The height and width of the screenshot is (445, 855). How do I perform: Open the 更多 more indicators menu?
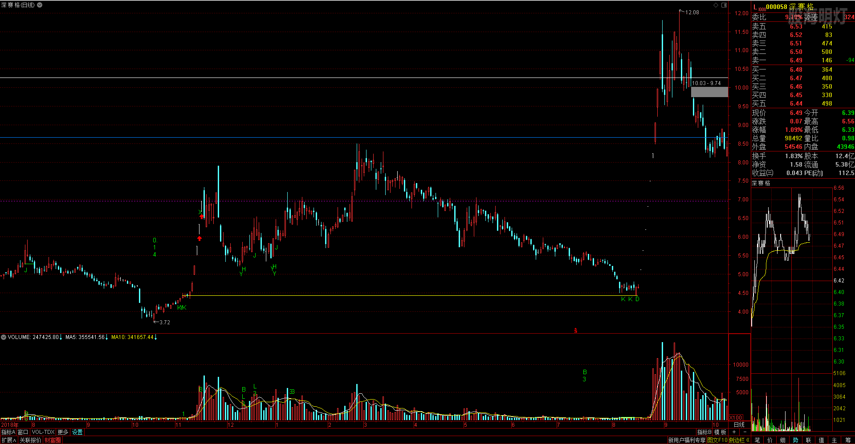point(63,432)
